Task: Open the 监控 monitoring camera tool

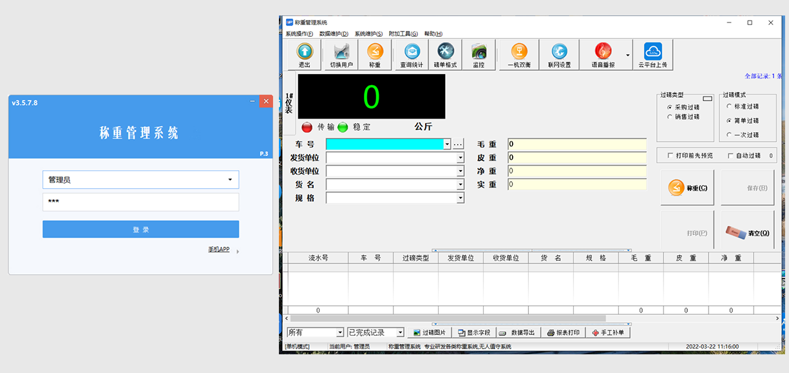Action: [x=479, y=55]
